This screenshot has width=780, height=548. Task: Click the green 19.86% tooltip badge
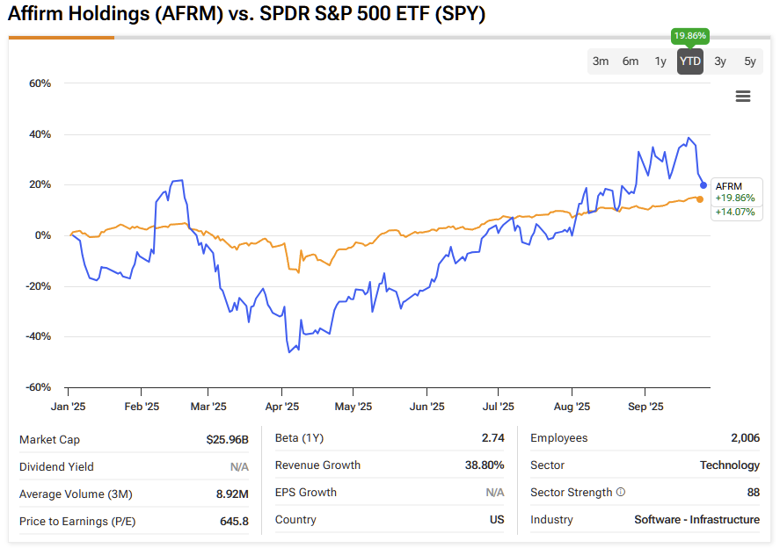pos(690,36)
